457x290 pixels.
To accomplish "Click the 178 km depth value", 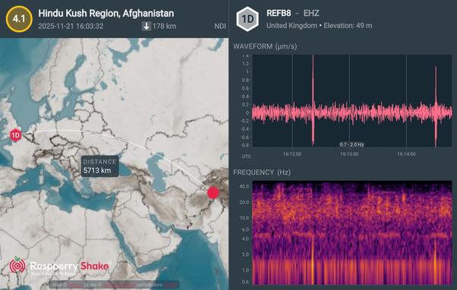I will point(164,27).
